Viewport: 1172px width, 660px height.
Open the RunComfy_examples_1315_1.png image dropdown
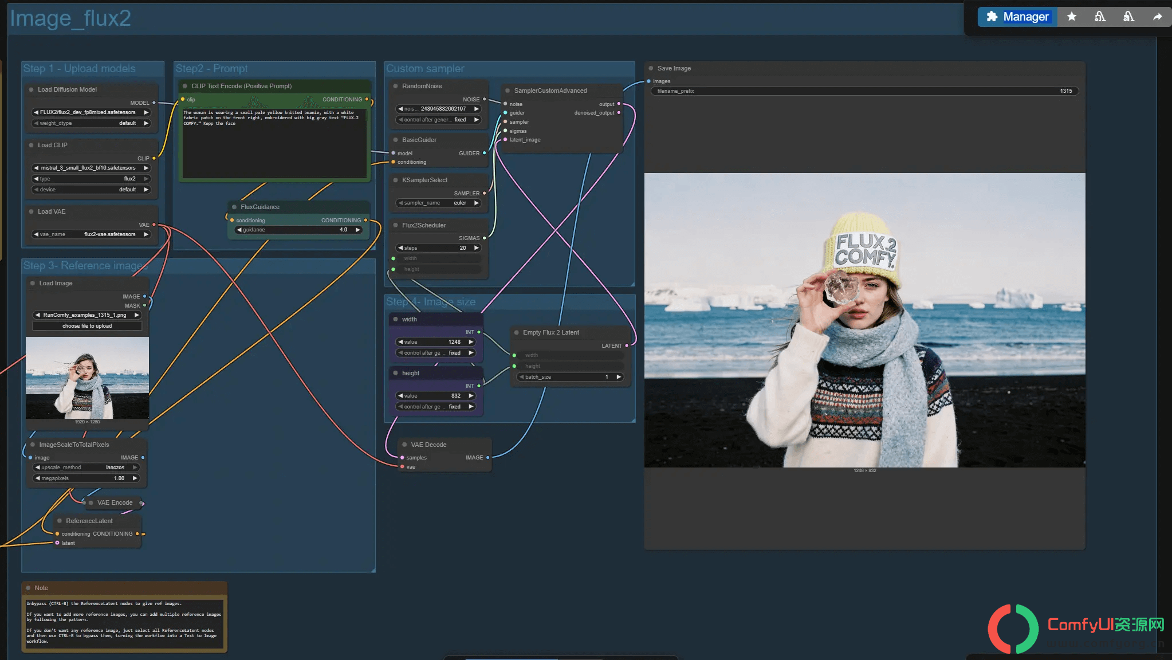point(87,315)
